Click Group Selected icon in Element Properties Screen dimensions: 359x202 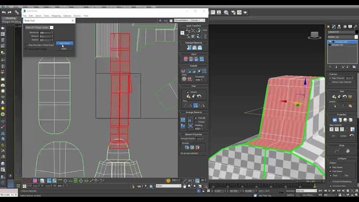[187, 147]
